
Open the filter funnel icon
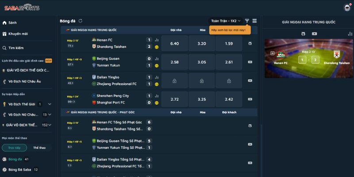tap(247, 21)
